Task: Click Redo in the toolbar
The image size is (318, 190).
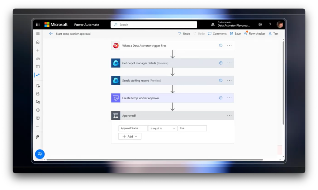Action: click(199, 34)
